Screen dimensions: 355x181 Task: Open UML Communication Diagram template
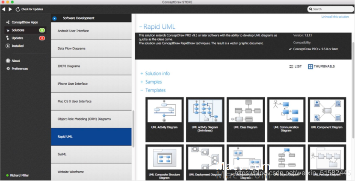click(287, 120)
